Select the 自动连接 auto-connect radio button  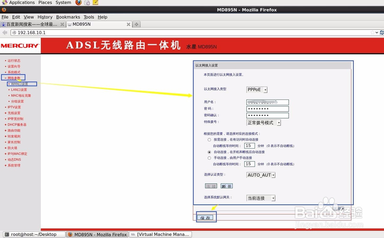pos(209,152)
